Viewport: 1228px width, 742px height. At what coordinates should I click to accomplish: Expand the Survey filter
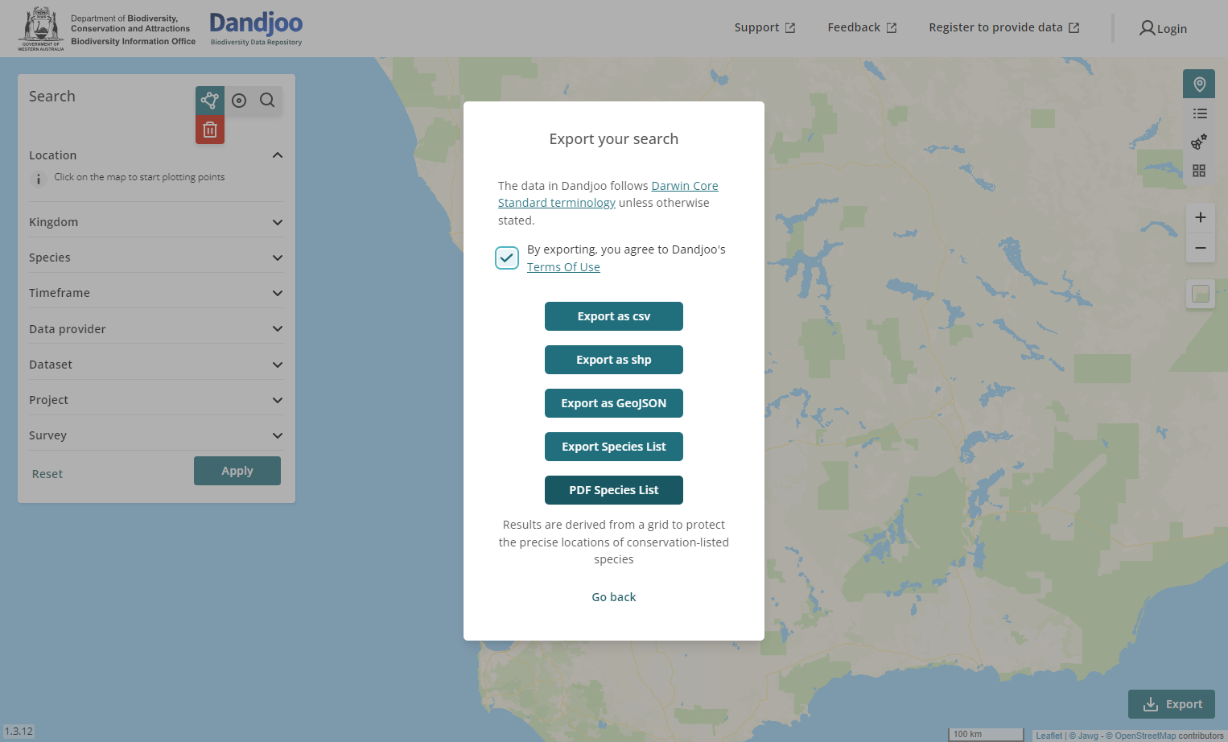tap(156, 435)
